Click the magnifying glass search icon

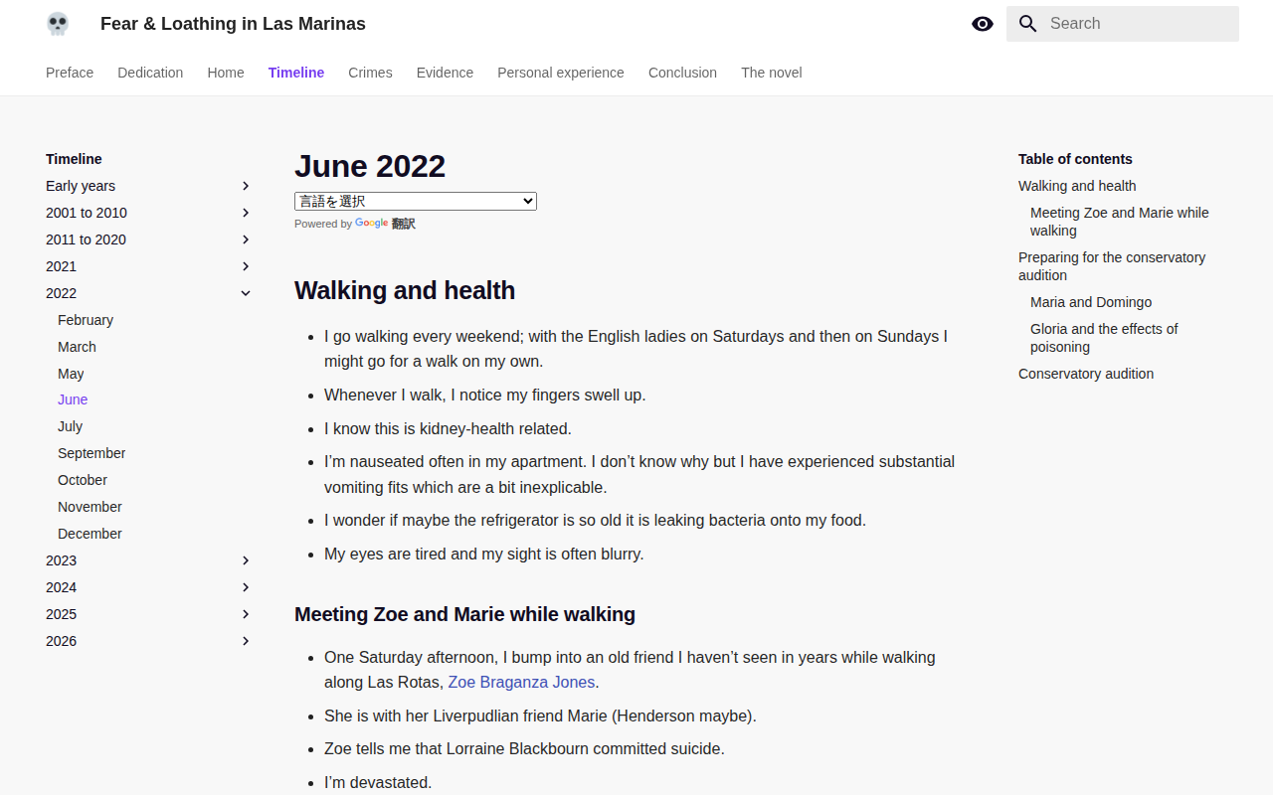coord(1028,24)
